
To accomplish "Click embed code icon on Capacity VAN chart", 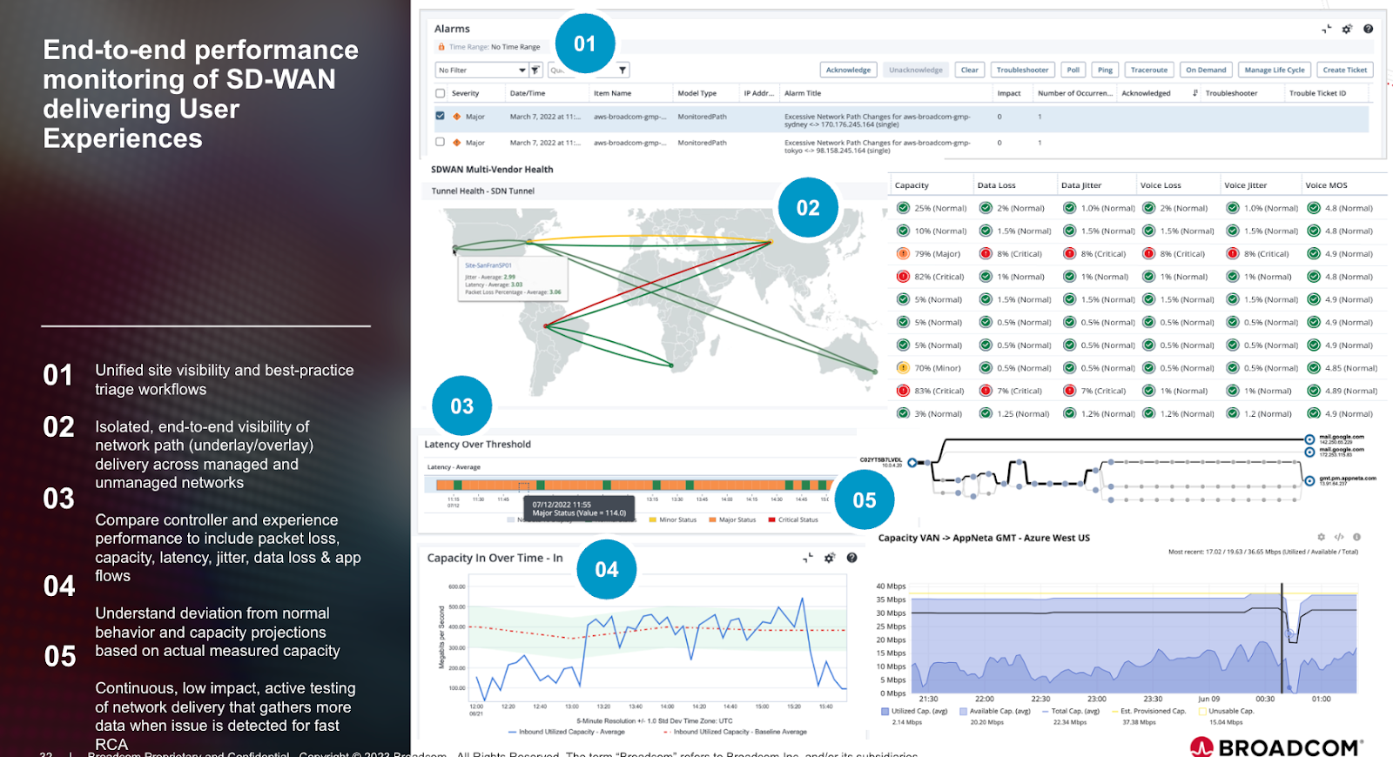I will coord(1339,538).
